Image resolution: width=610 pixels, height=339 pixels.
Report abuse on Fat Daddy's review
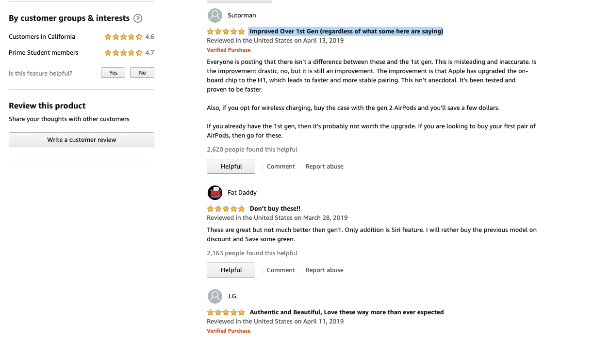coord(324,270)
